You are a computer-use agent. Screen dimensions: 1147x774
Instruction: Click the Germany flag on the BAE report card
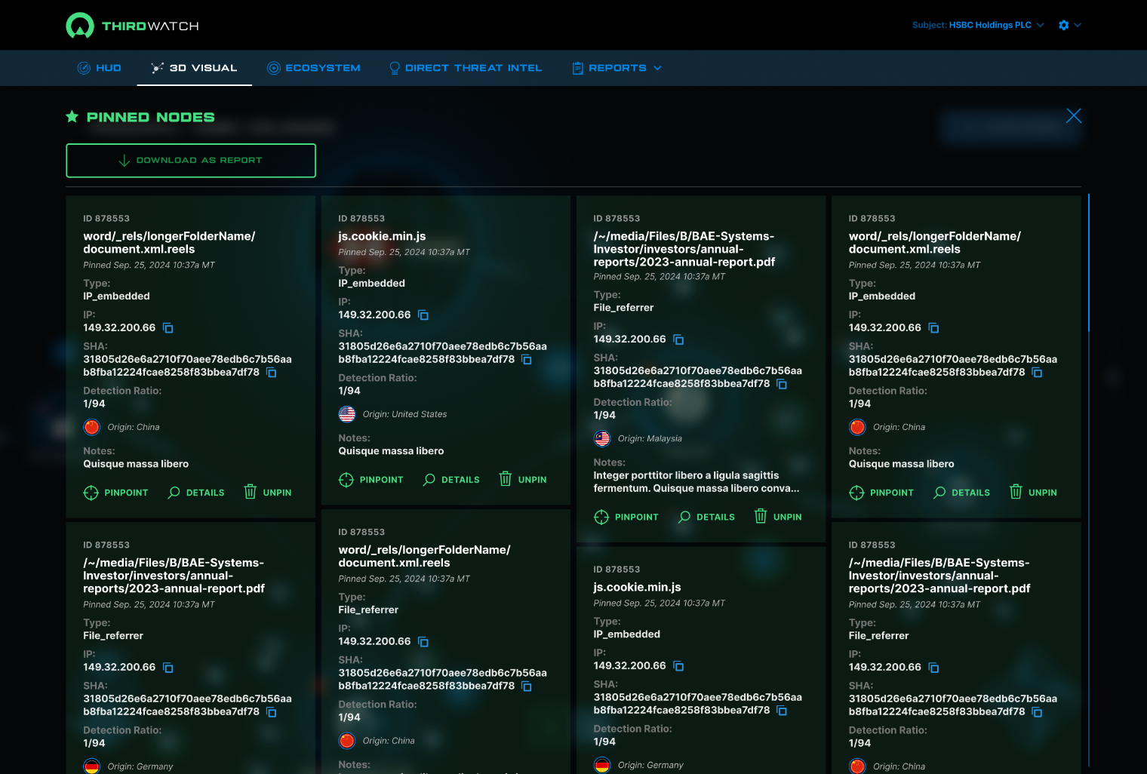point(92,766)
